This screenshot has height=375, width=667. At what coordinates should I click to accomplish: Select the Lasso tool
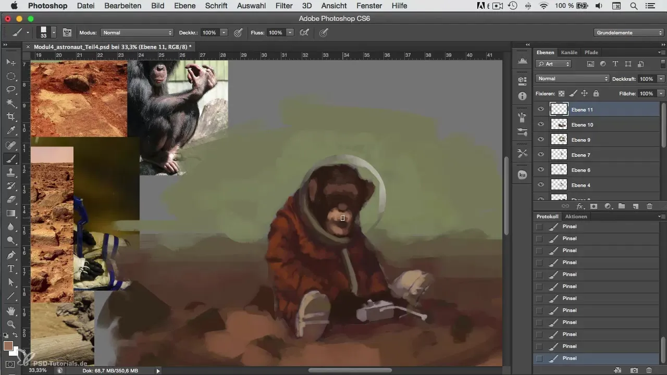click(10, 90)
